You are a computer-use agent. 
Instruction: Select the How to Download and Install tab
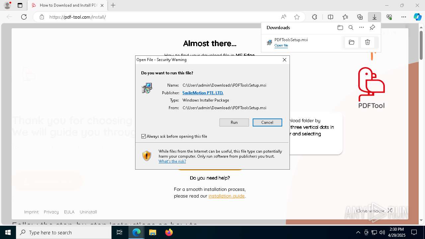click(x=67, y=5)
